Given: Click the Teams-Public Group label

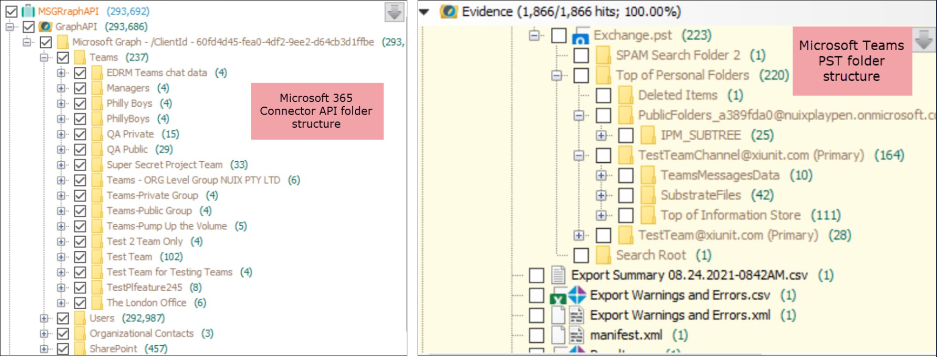Looking at the screenshot, I should [x=149, y=211].
